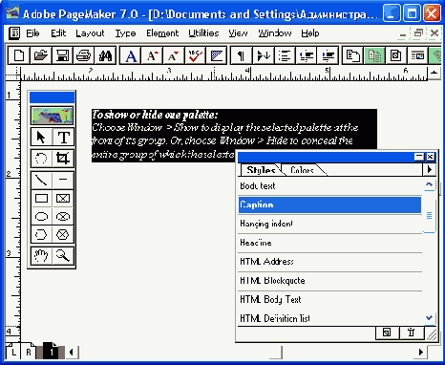Select the Caption style
This screenshot has width=445, height=365.
[329, 204]
